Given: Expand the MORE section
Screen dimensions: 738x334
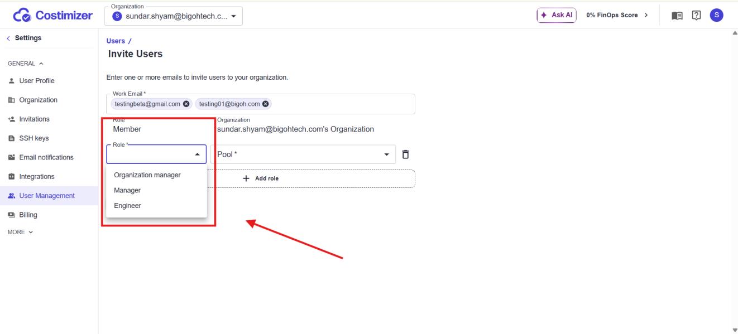Looking at the screenshot, I should 20,232.
